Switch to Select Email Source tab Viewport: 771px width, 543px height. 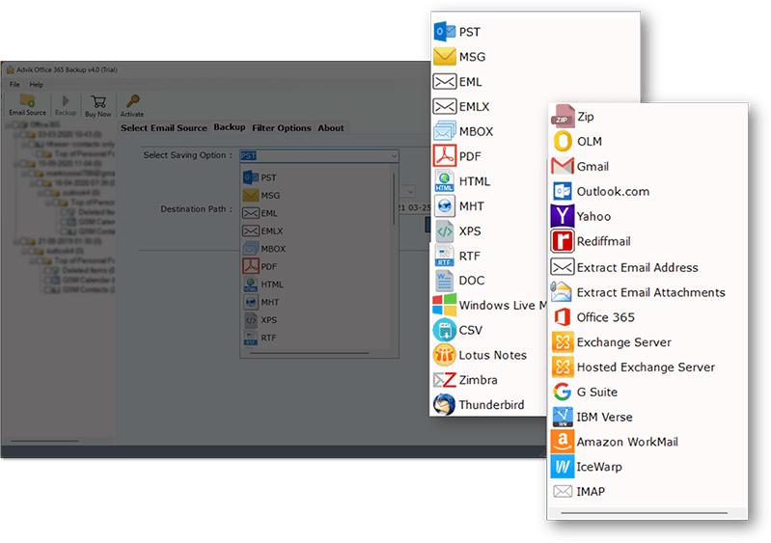[x=164, y=127]
